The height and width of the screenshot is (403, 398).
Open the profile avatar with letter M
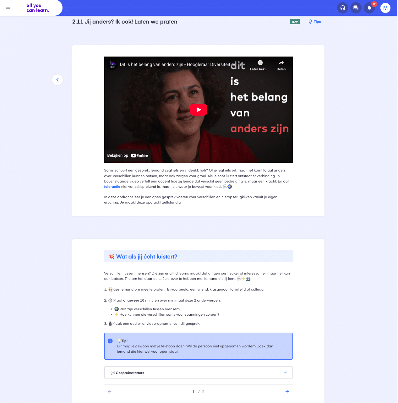coord(385,8)
